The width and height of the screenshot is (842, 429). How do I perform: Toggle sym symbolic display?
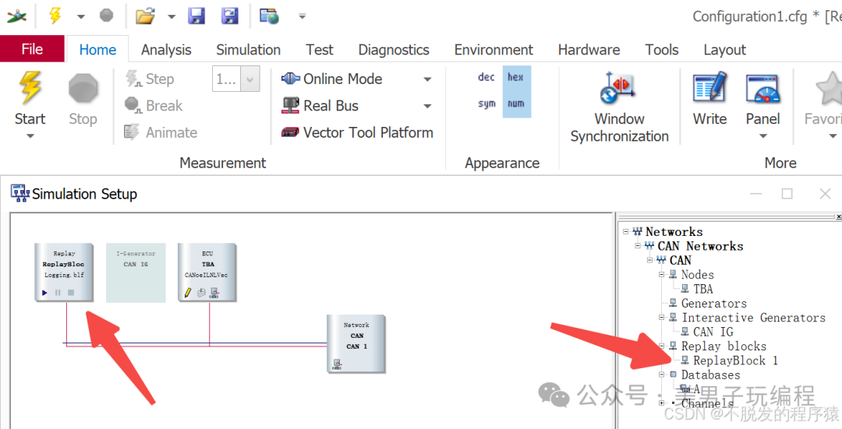486,104
